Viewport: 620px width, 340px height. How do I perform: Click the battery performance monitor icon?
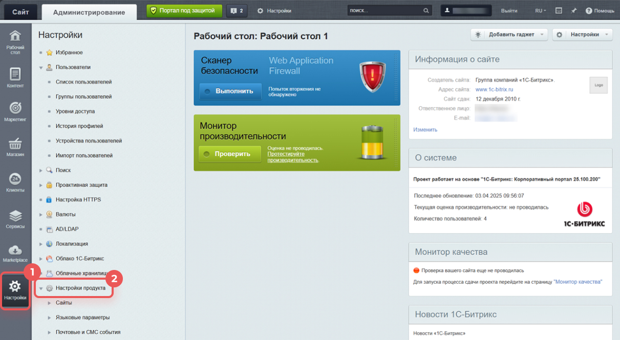[373, 142]
